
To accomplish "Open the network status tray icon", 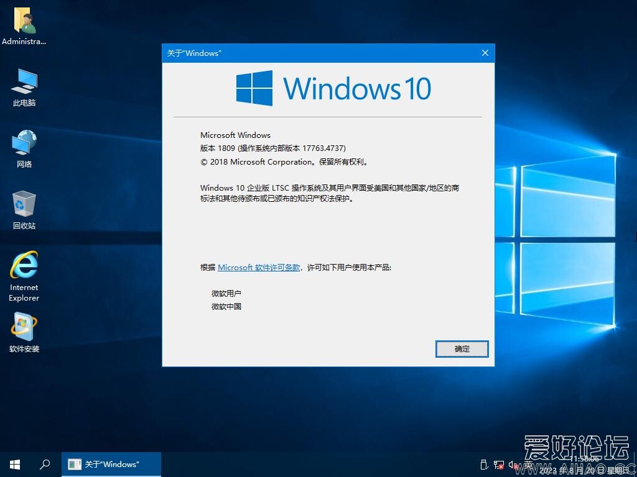I will 499,465.
